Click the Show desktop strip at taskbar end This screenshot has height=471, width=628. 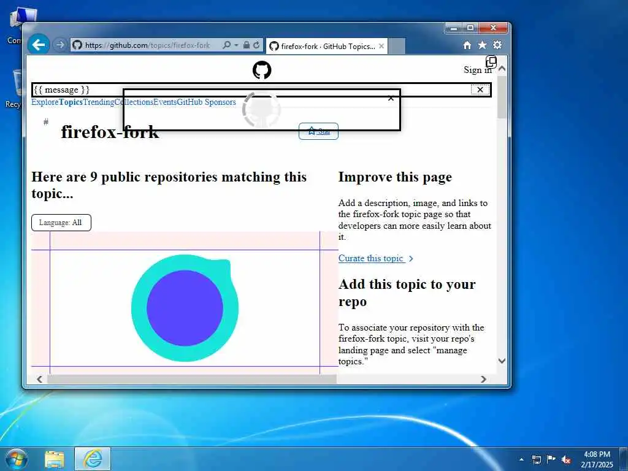(624, 459)
